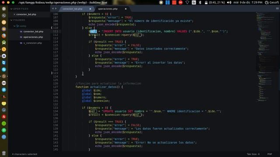The height and width of the screenshot is (157, 280).
Task: Open the Gesoft session menu
Action: pos(272,3)
